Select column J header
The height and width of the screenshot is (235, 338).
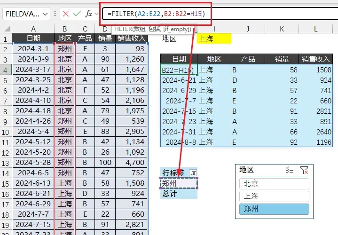(248, 29)
